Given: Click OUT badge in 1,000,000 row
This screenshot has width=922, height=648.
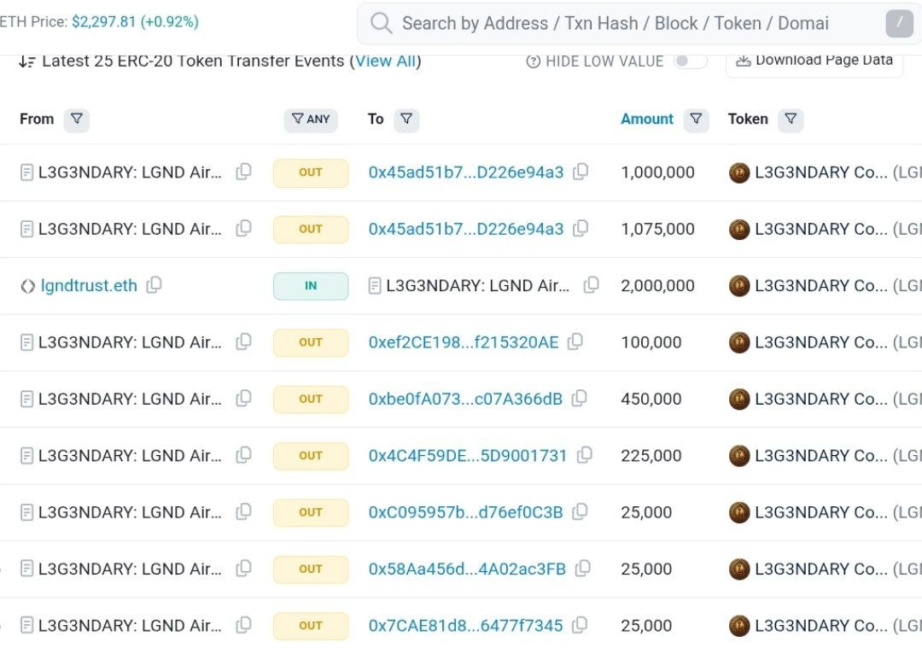Looking at the screenshot, I should (311, 172).
